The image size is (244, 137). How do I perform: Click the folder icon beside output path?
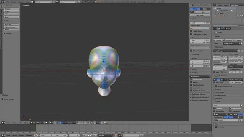(x=241, y=105)
